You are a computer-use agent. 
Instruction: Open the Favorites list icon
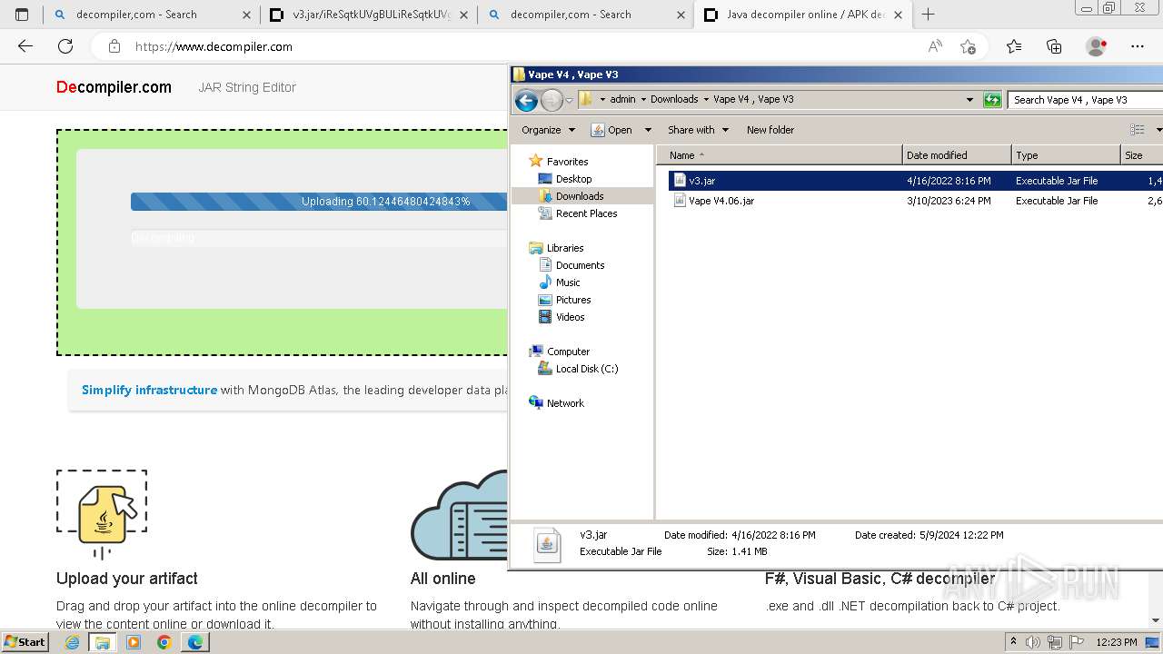click(x=1014, y=46)
